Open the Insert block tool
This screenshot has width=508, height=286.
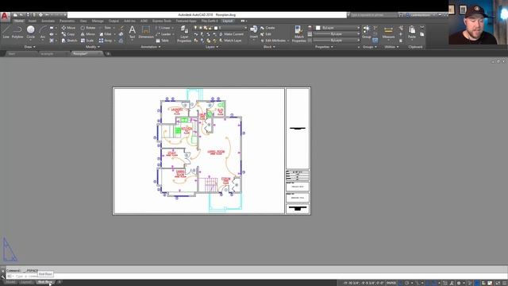point(254,33)
